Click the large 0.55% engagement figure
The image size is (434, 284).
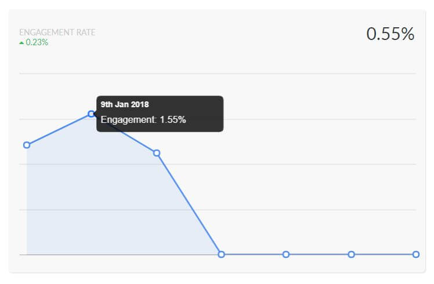[x=390, y=34]
